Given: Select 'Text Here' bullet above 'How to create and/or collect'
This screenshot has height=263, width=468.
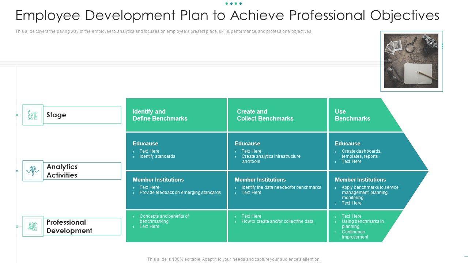Looking at the screenshot, I should (x=252, y=216).
